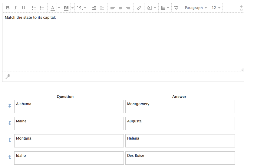Apply text highlight color
Image resolution: width=254 pixels, height=168 pixels.
(66, 8)
